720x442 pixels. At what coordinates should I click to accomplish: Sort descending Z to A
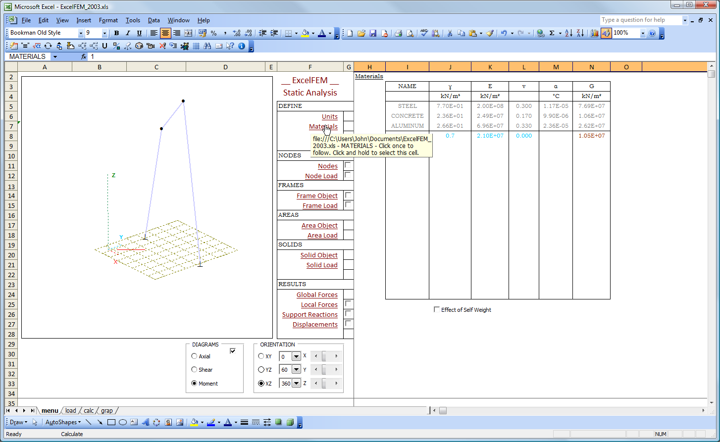(x=580, y=33)
